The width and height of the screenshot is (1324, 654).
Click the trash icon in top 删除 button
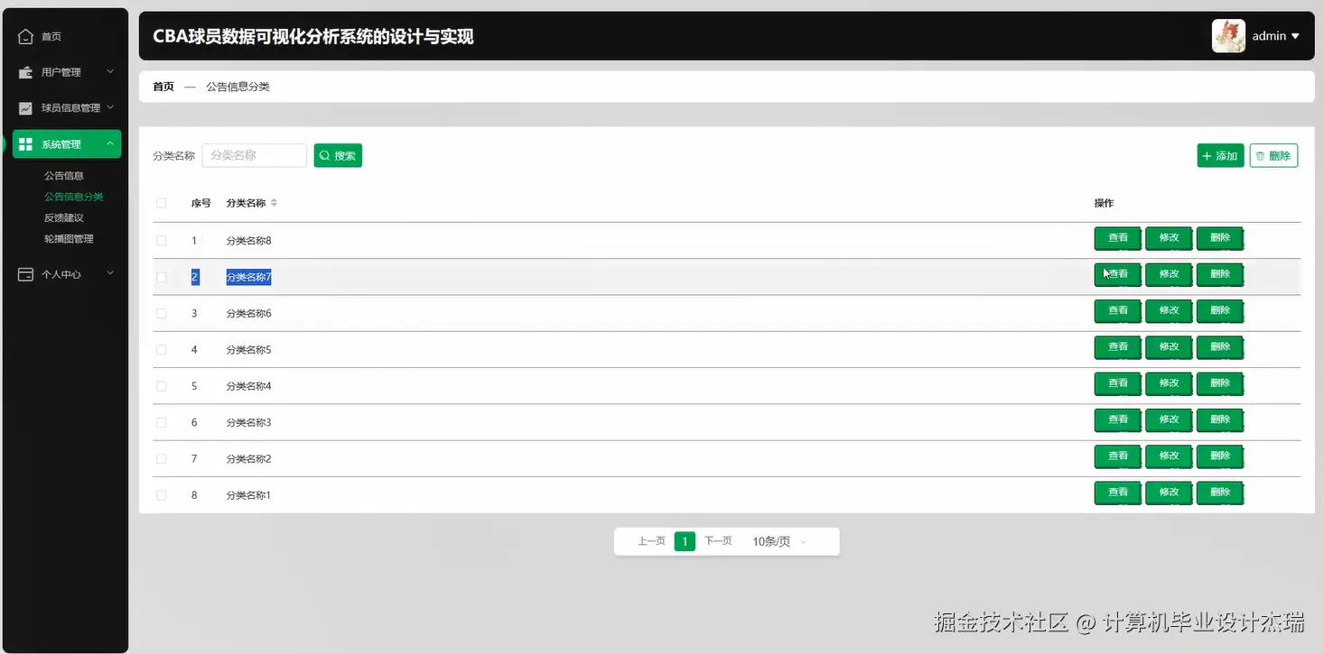1261,156
